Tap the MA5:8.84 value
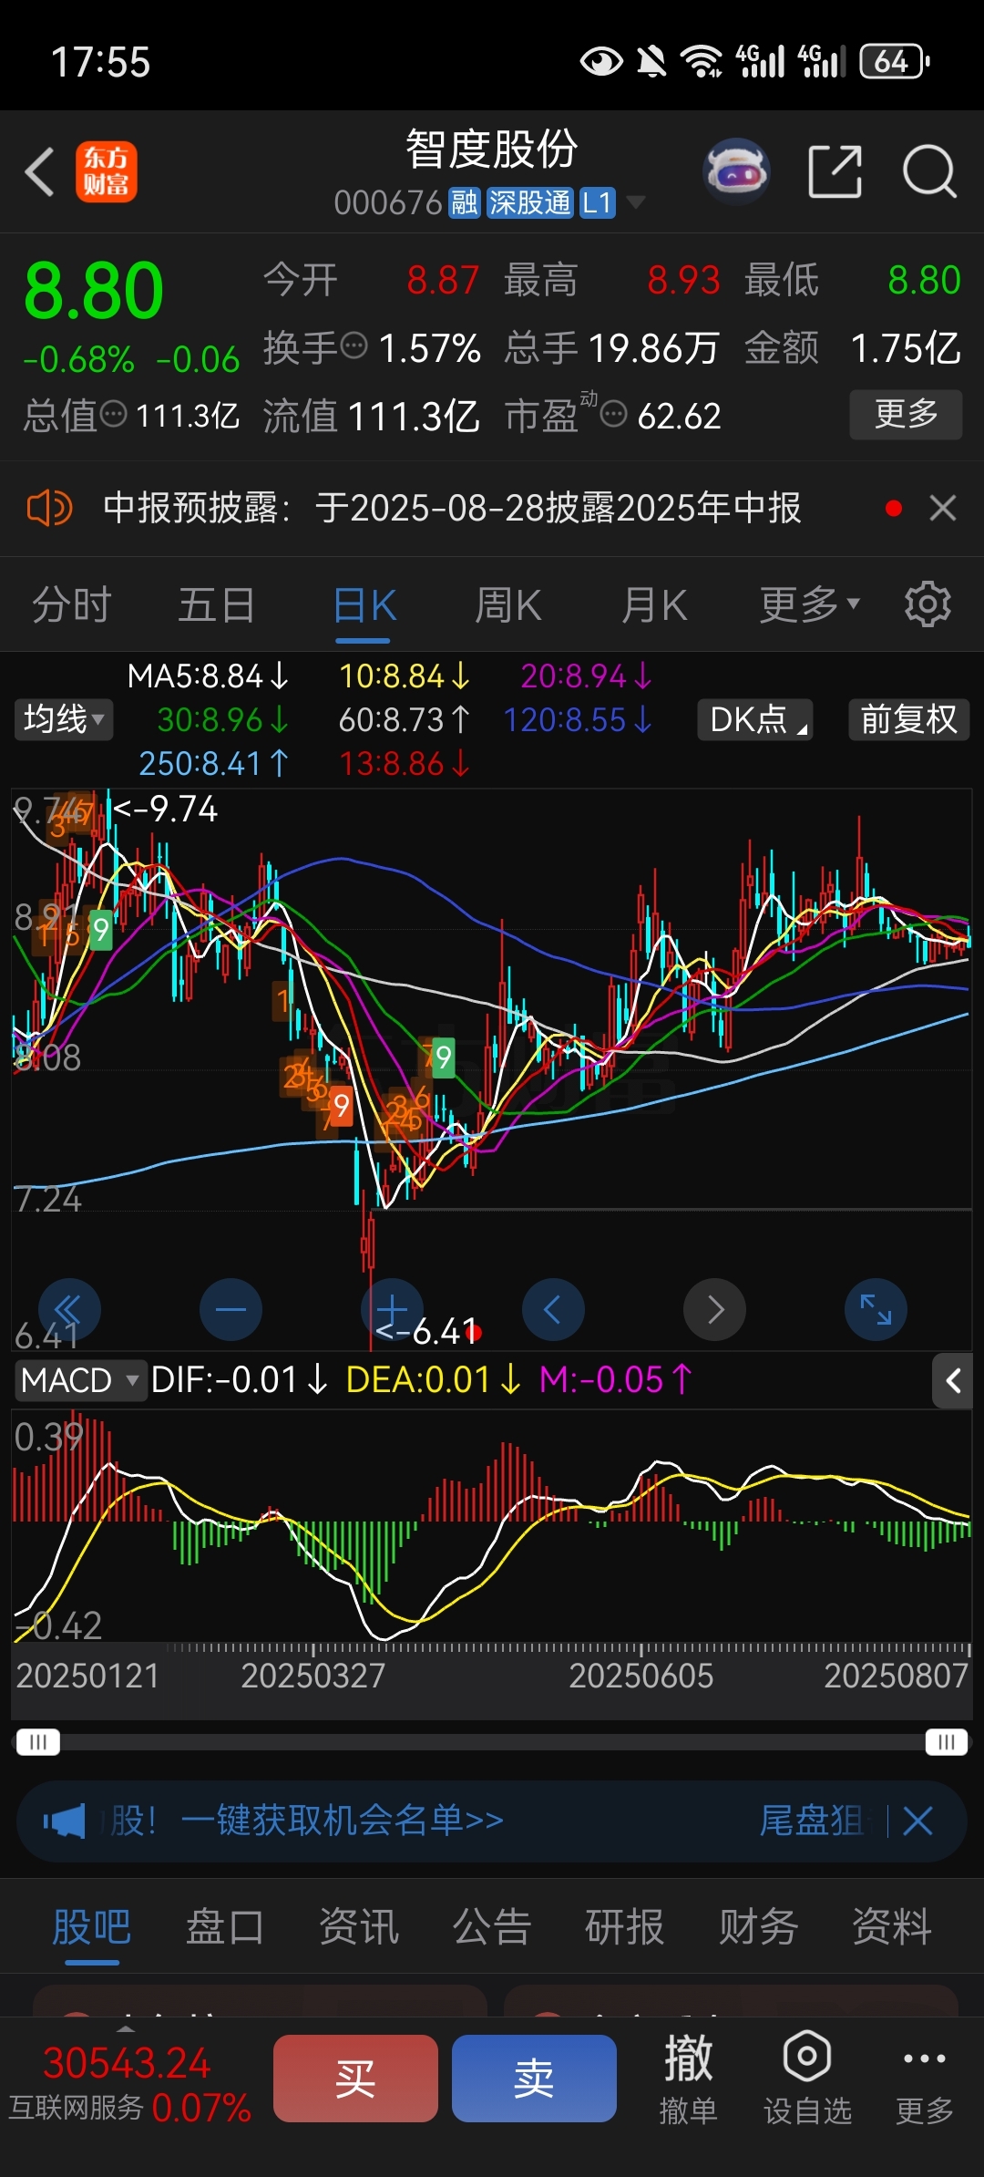 [208, 676]
